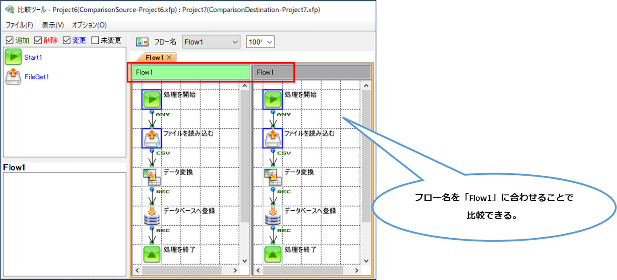
Task: Click the Start1 green play icon in list
Action: point(13,57)
